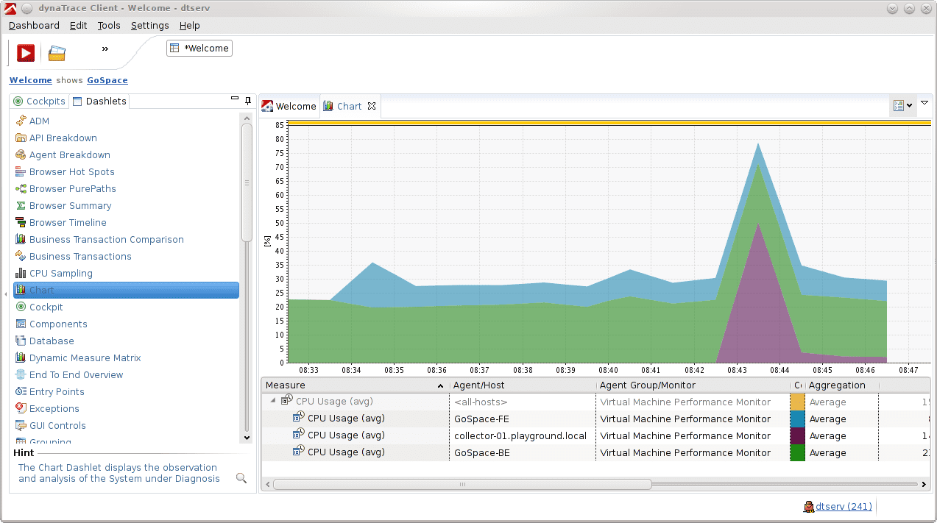The width and height of the screenshot is (937, 523).
Task: Sort by the Agent/Host column header
Action: point(523,385)
